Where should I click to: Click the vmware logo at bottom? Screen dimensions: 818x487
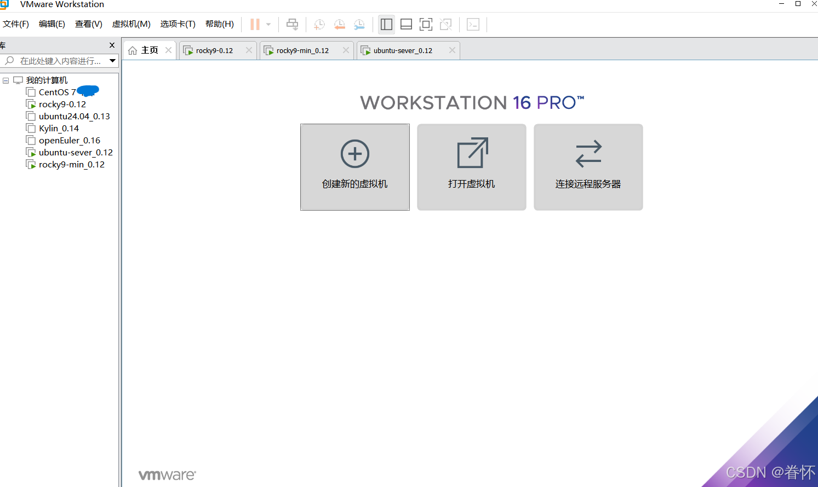167,475
